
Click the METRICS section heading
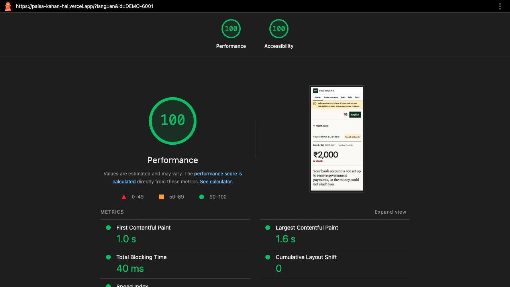112,212
